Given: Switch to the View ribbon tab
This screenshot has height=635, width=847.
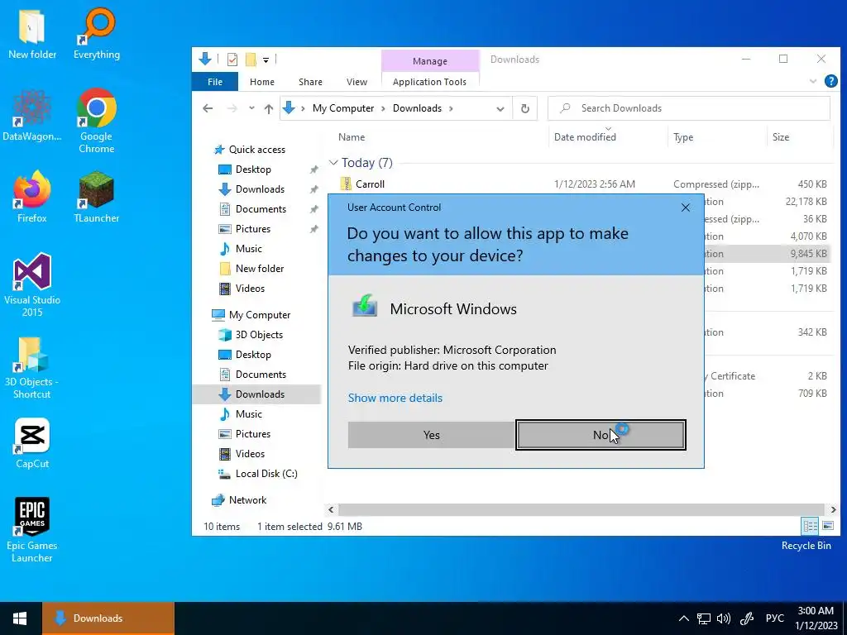Looking at the screenshot, I should [x=357, y=82].
